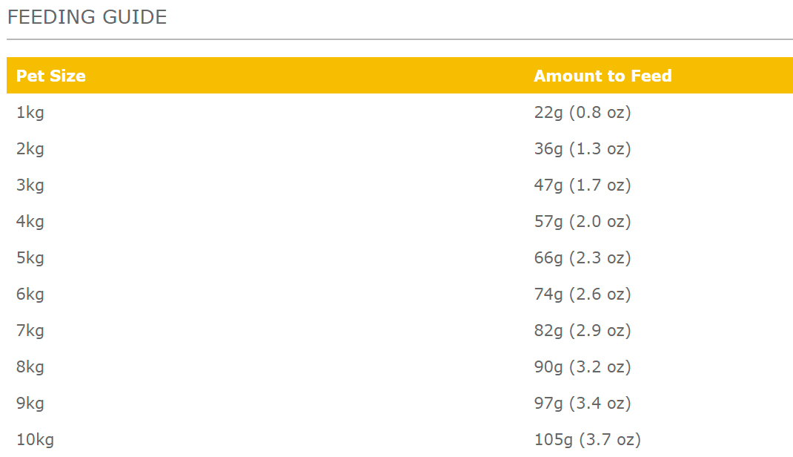Image resolution: width=793 pixels, height=457 pixels.
Task: Click the 82g (2.9 oz) amount
Action: (x=582, y=331)
